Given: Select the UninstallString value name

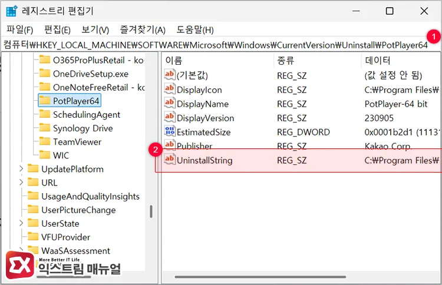Looking at the screenshot, I should click(x=204, y=160).
